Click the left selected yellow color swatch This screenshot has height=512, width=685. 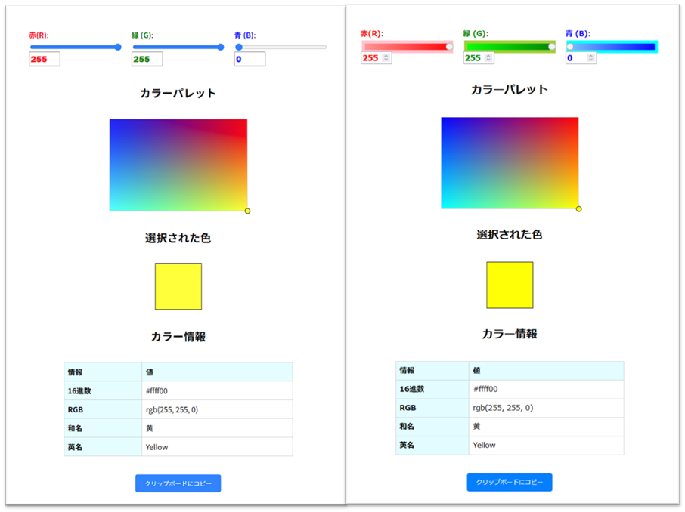coord(178,286)
